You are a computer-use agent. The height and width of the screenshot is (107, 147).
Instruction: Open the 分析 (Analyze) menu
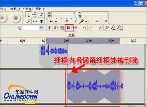tap(28, 9)
